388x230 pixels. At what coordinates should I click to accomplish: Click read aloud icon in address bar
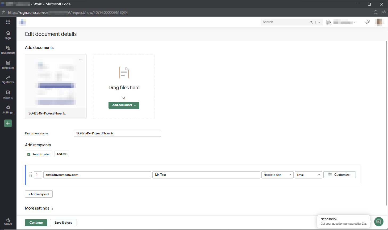383,12
